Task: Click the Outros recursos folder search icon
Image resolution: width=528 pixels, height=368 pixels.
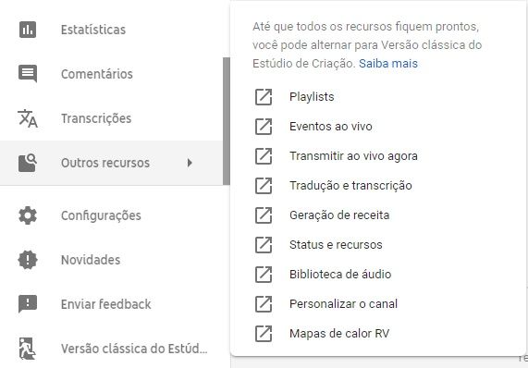Action: (x=28, y=163)
